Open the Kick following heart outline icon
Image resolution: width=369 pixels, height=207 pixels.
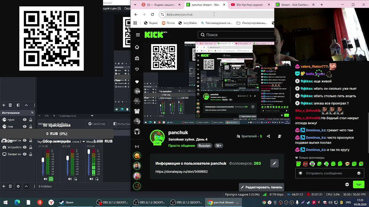click(137, 69)
